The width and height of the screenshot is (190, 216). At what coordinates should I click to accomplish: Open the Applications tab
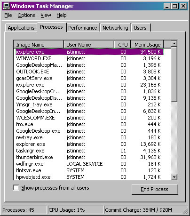pyautogui.click(x=21, y=28)
